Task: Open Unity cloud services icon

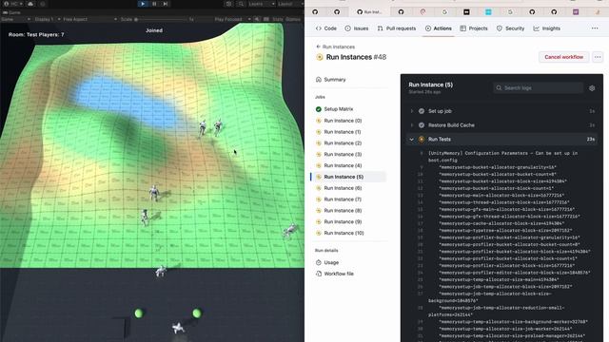Action: pyautogui.click(x=30, y=4)
